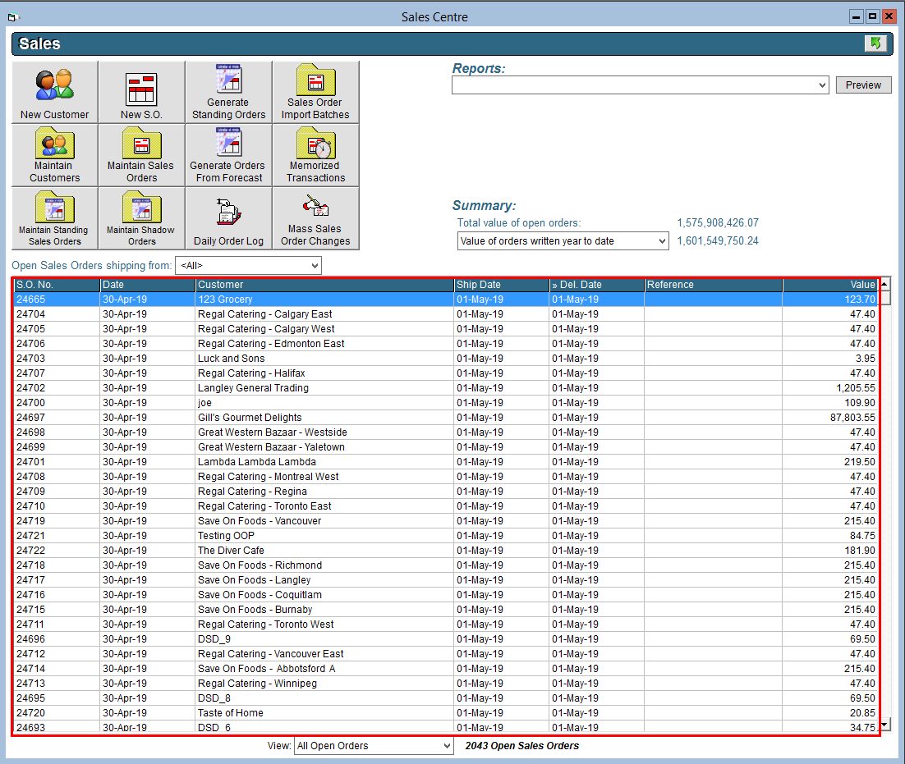Select the Testing OOP order
Viewport: 905px width, 764px height.
click(x=446, y=536)
